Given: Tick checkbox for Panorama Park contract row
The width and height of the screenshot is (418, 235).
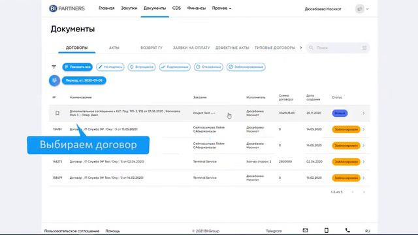Looking at the screenshot, I should click(x=57, y=113).
